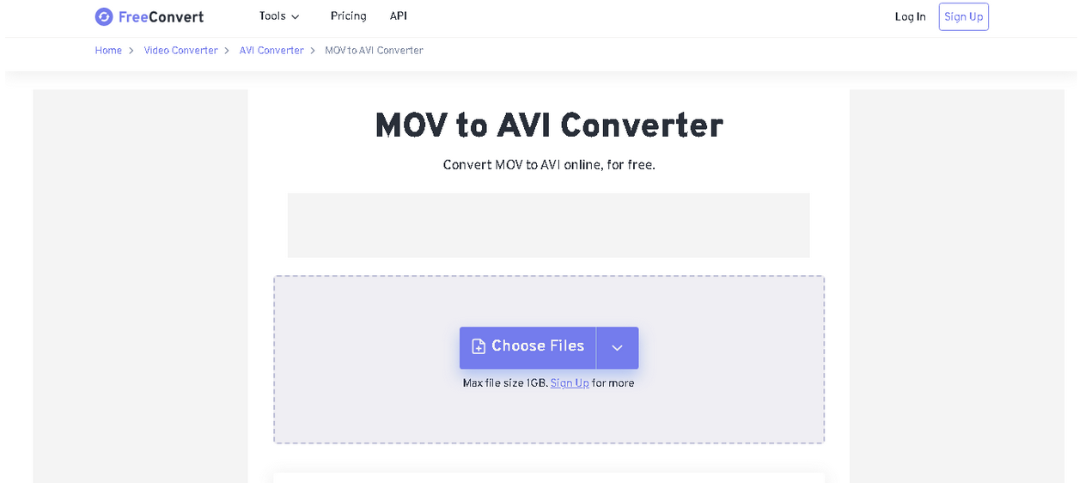Image resolution: width=1079 pixels, height=483 pixels.
Task: Click the file-plus icon on Choose Files
Action: coord(479,346)
